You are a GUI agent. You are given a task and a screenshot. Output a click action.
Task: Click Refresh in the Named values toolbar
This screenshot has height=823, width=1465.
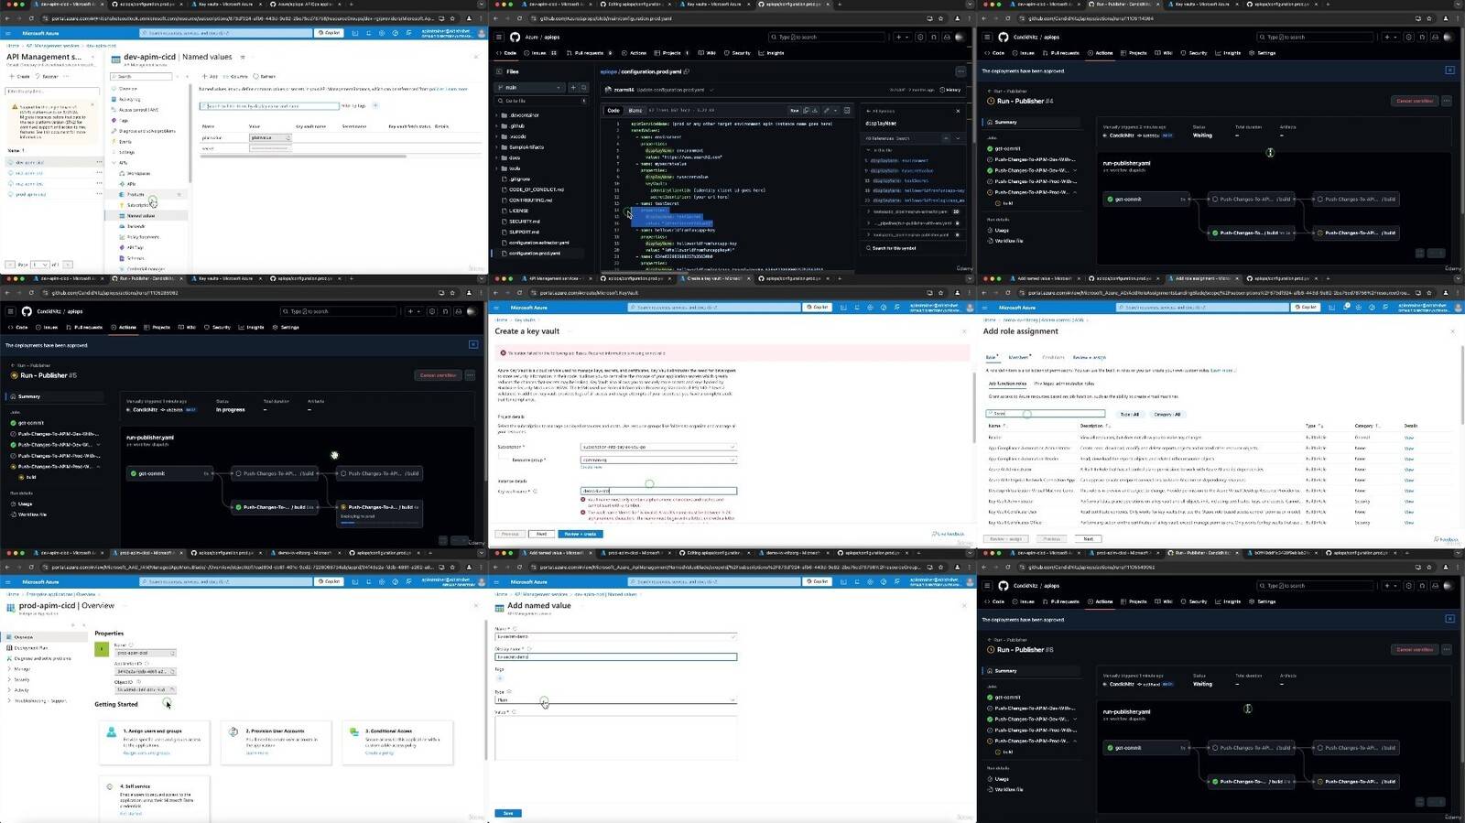coord(265,77)
